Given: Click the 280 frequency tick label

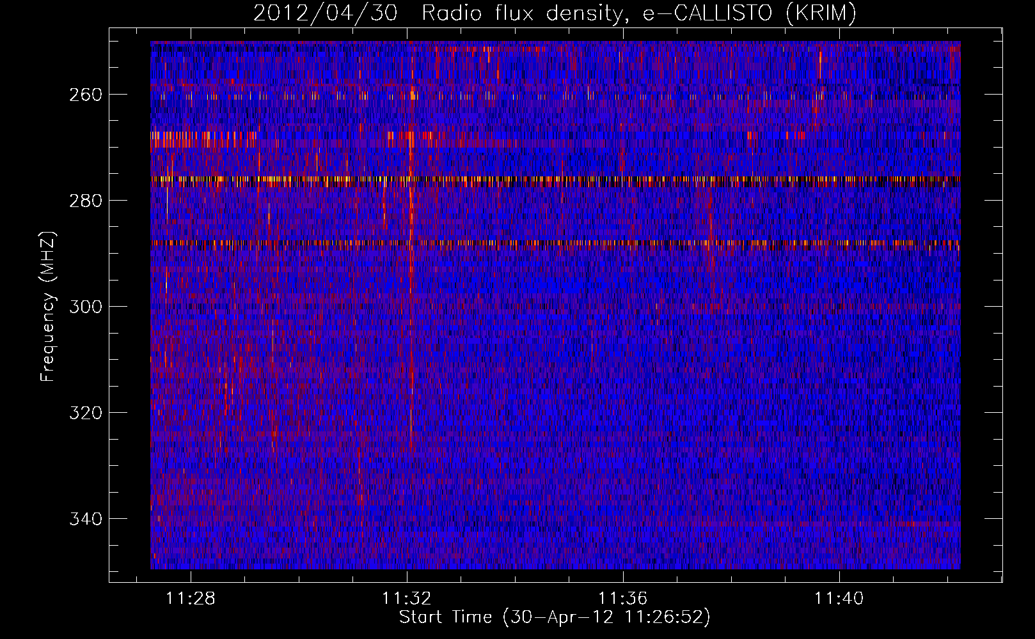Looking at the screenshot, I should [x=86, y=201].
